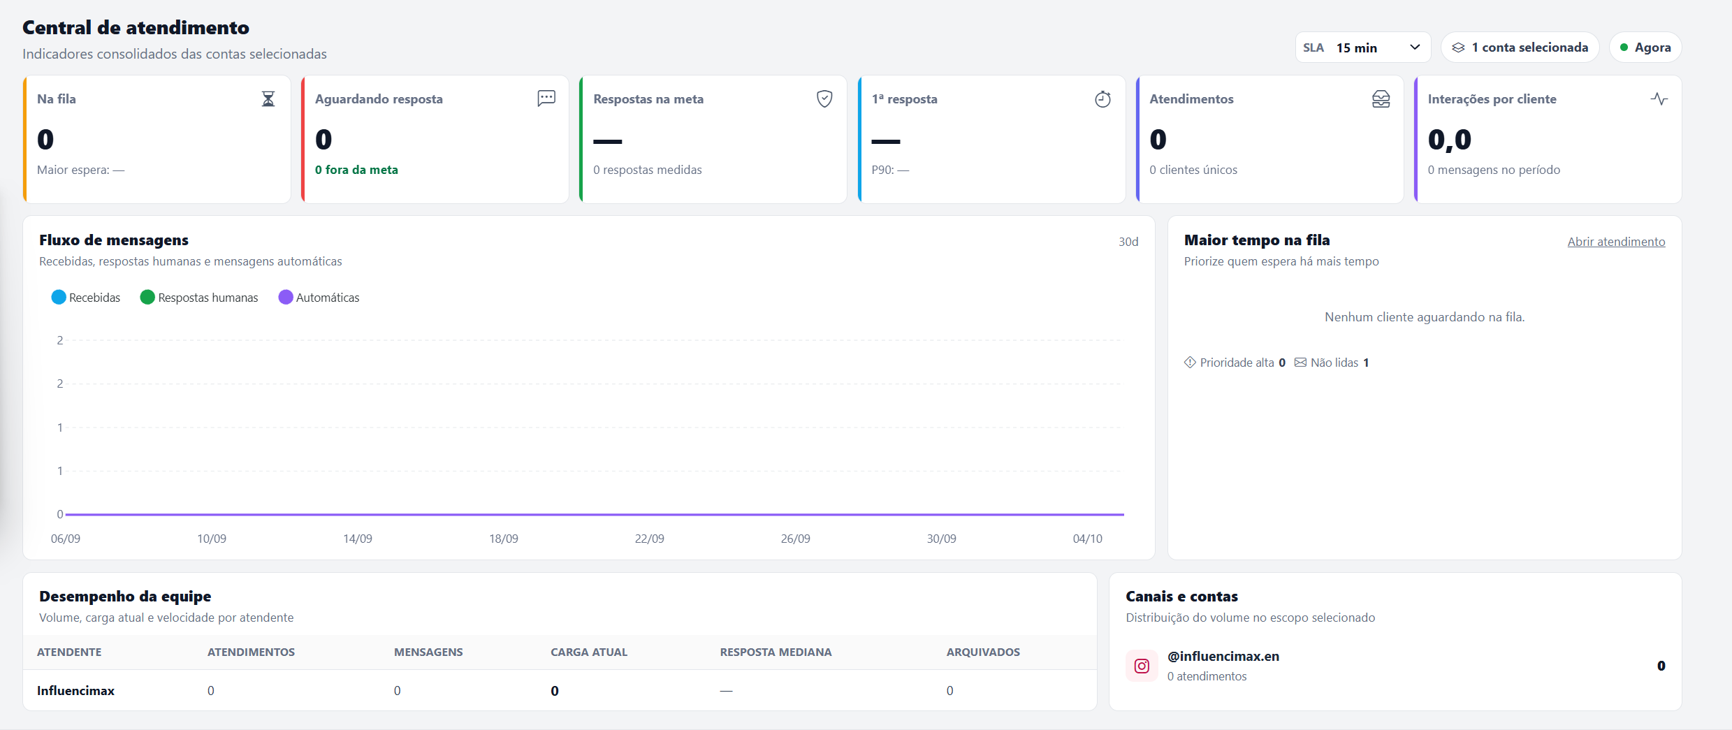Open the 1 conta selecionada selector
Screen dimensions: 1732x730
pos(1520,48)
